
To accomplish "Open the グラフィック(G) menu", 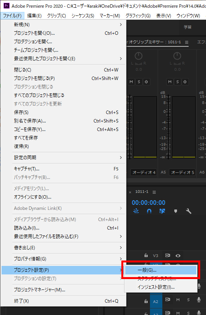I will (x=138, y=16).
